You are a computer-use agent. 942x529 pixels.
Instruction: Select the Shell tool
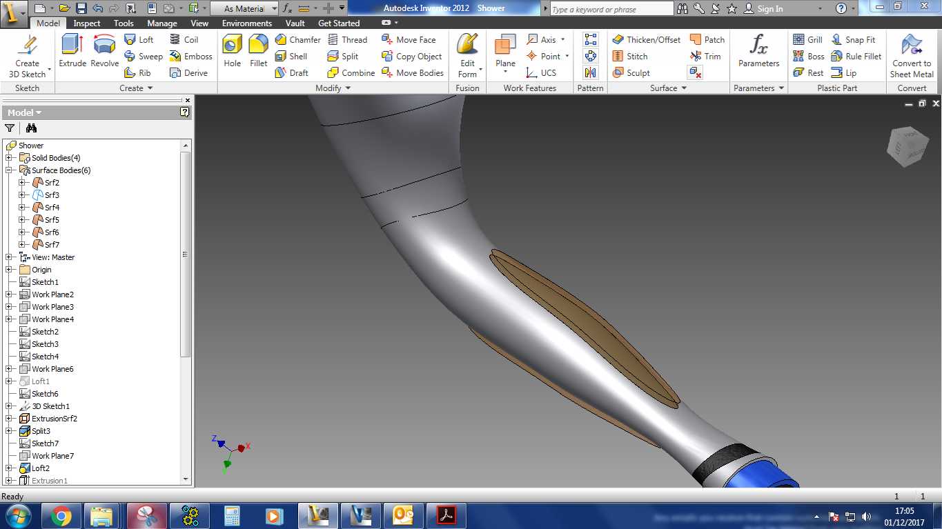point(291,57)
